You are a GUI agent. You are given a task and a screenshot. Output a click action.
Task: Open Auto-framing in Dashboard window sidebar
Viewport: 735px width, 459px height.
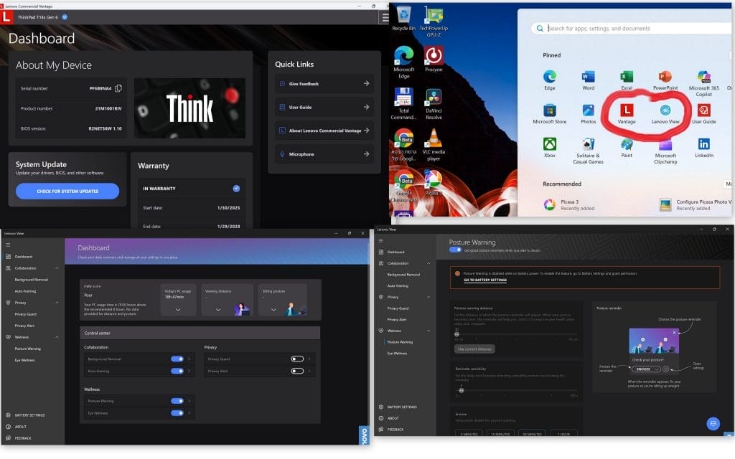click(x=25, y=291)
